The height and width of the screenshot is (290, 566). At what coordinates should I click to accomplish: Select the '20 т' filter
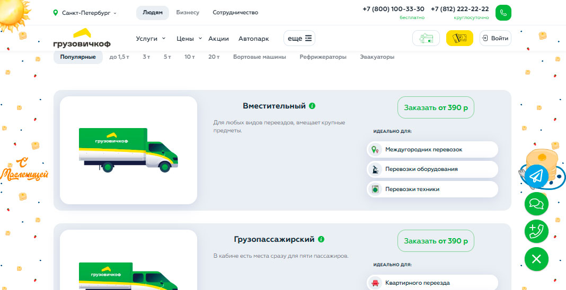tap(214, 57)
